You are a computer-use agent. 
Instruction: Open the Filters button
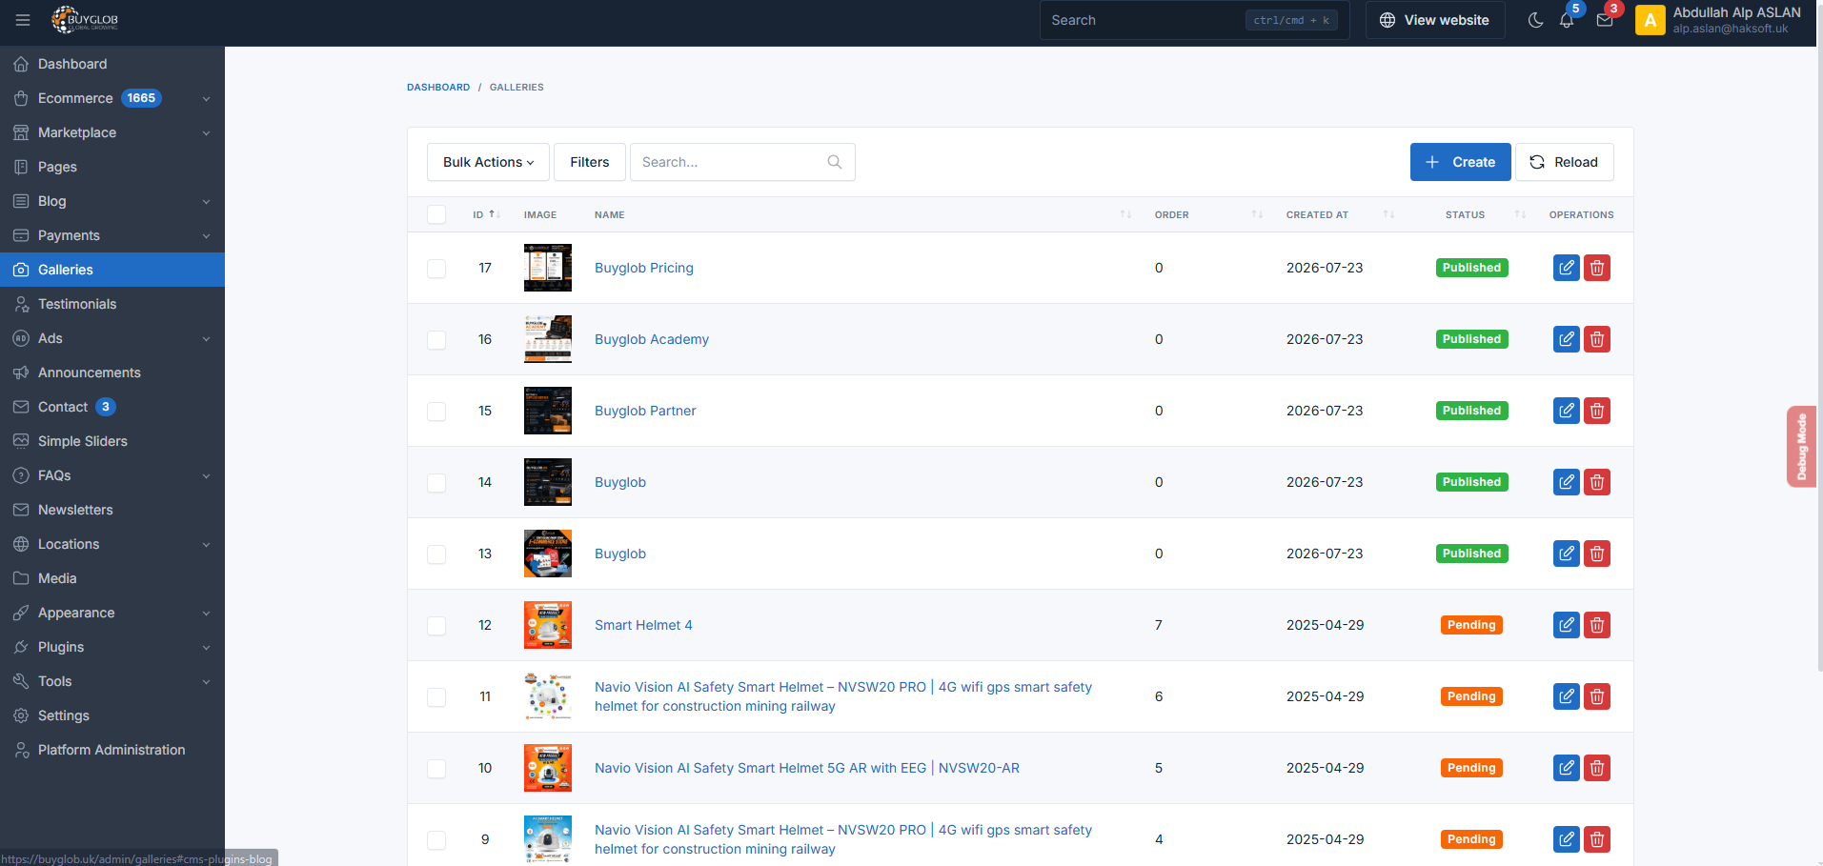[x=590, y=162]
